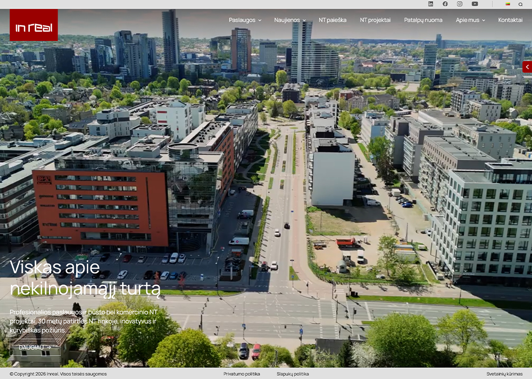This screenshot has width=532, height=379.
Task: Open Slapukų politika footer link
Action: [293, 374]
